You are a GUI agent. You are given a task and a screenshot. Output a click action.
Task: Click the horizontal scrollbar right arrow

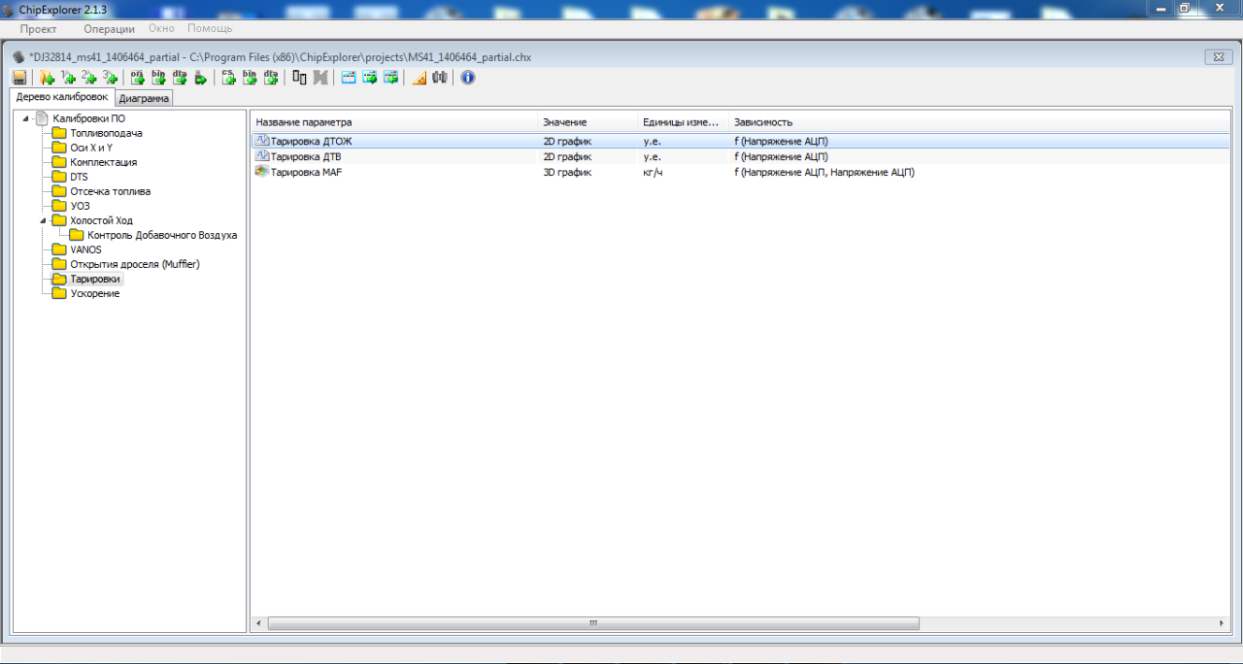click(1222, 623)
